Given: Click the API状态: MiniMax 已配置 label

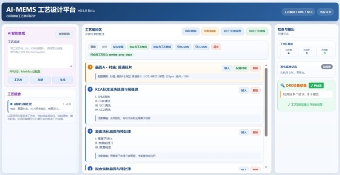Looking at the screenshot, I should [24, 71].
